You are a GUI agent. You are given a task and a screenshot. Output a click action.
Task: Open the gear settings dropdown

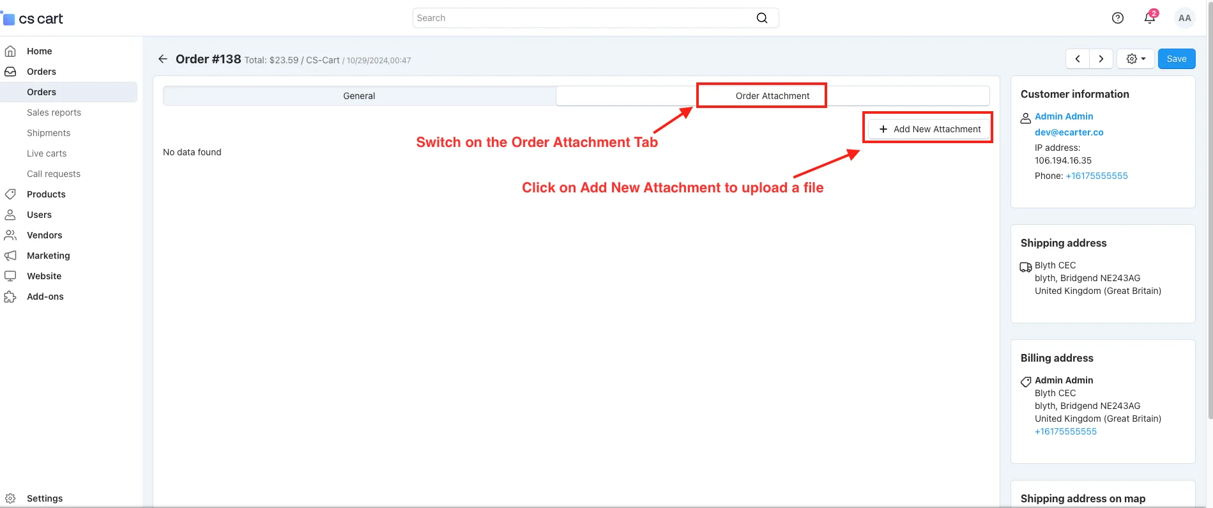[x=1135, y=59]
